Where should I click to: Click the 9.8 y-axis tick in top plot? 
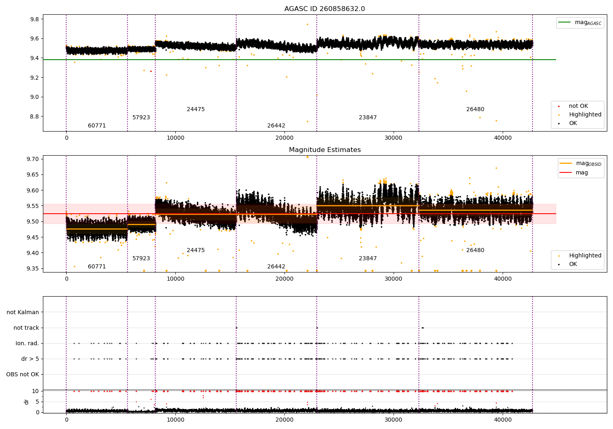35,19
